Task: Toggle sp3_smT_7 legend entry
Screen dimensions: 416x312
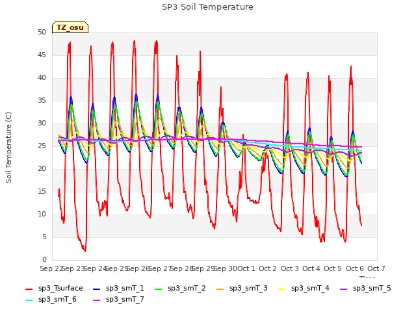Action: tap(118, 300)
